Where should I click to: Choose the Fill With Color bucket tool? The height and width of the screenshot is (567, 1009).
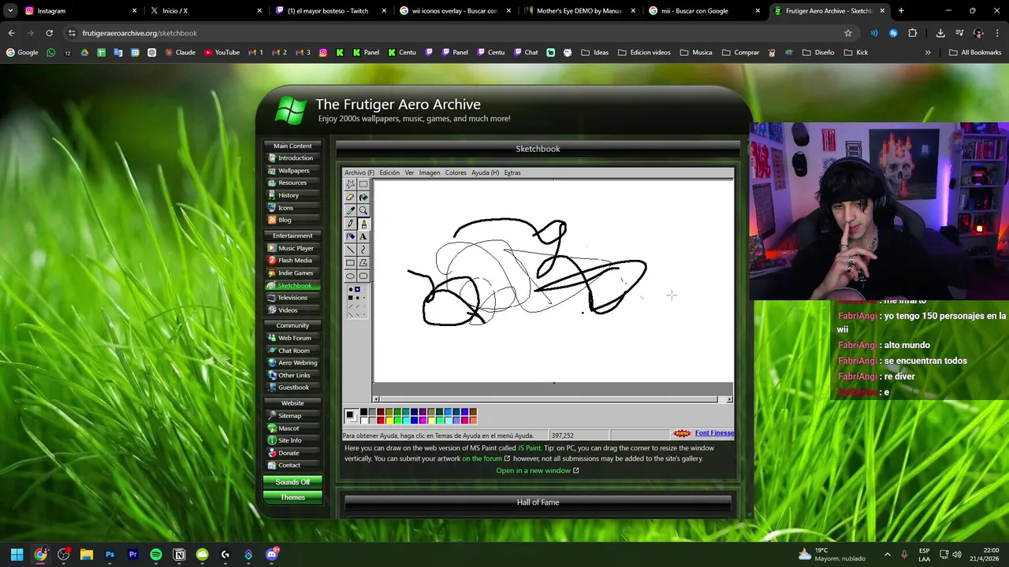tap(363, 197)
